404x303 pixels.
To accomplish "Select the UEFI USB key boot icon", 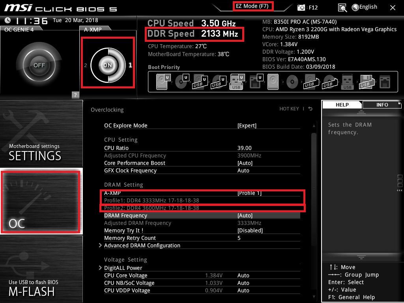I will pyautogui.click(x=237, y=82).
